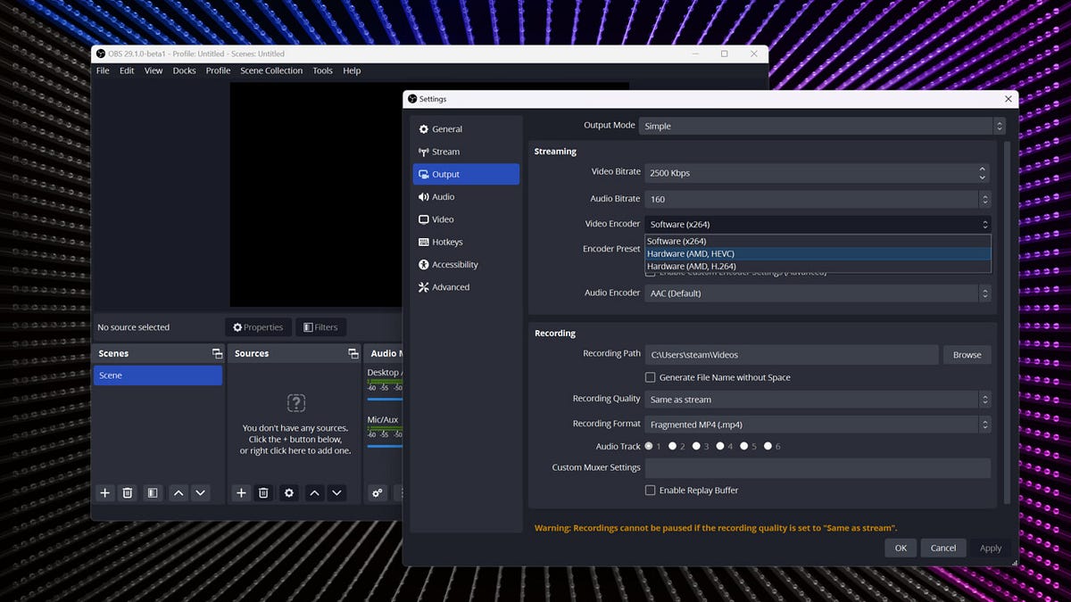This screenshot has height=602, width=1071.
Task: Open scene filters icon in Scenes panel
Action: (153, 492)
